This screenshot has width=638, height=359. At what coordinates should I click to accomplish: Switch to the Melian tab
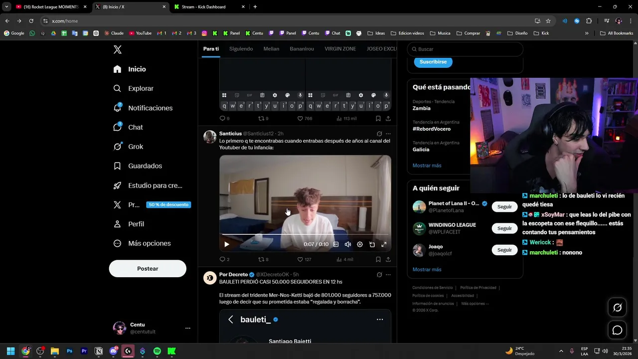click(271, 49)
